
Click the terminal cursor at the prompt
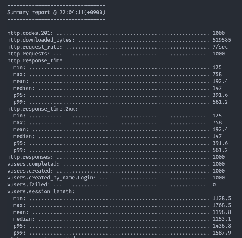click(73, 237)
